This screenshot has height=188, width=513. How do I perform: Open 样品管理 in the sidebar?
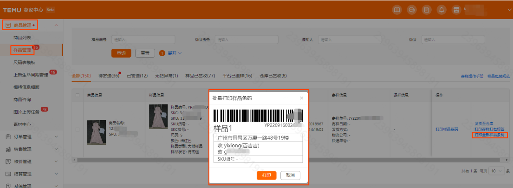point(22,50)
